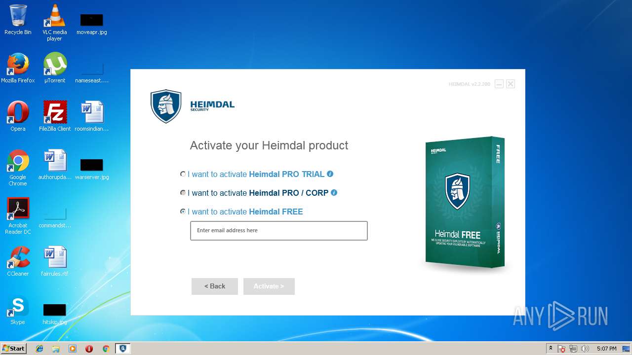The height and width of the screenshot is (355, 632).
Task: Select hitskip.jpg file on desktop
Action: tap(54, 315)
